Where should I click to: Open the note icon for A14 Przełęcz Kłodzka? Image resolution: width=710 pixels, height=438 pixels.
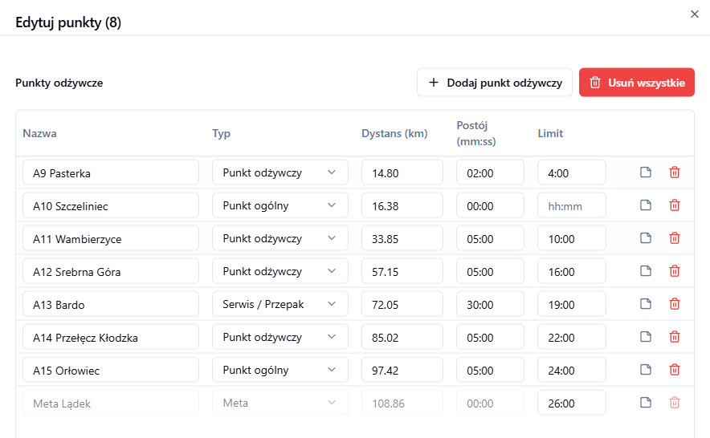pos(645,337)
